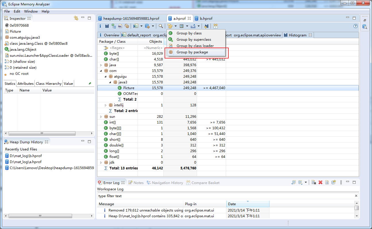Screen dimensions: 372x229
Task: Expand the intellij package row
Action: pos(105,105)
